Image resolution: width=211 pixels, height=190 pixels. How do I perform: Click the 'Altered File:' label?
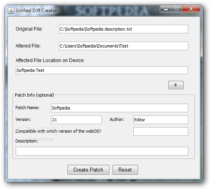(28, 46)
